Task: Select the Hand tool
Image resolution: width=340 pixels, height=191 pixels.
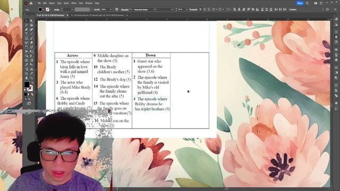Action: click(27, 78)
